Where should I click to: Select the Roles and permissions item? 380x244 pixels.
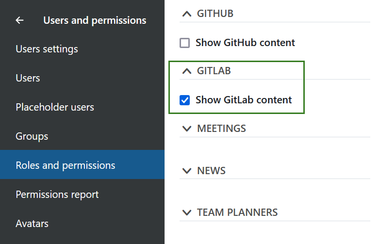(66, 165)
